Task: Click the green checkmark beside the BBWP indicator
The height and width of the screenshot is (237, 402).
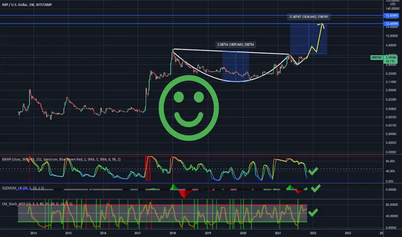Action: pyautogui.click(x=313, y=171)
